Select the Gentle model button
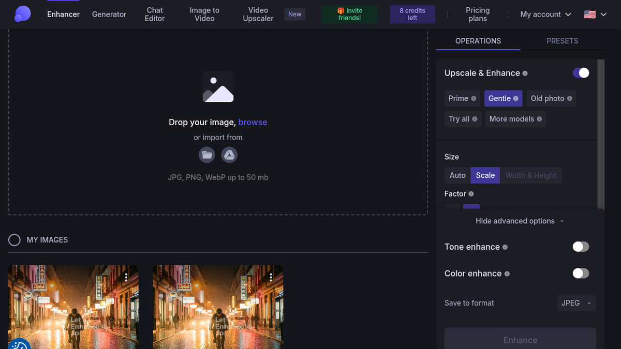This screenshot has width=621, height=349. coord(504,98)
